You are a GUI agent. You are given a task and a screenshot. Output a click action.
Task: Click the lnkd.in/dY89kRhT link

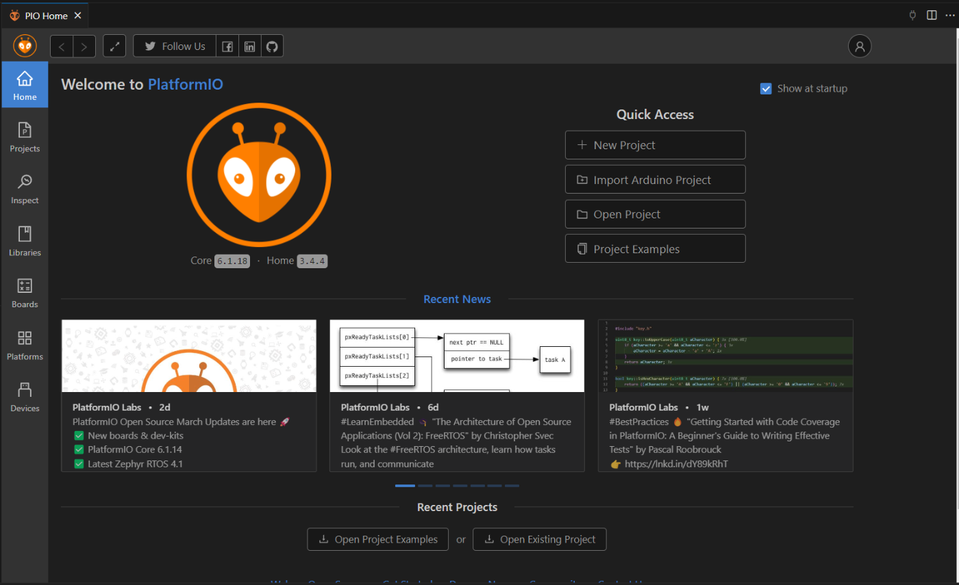pyautogui.click(x=675, y=464)
